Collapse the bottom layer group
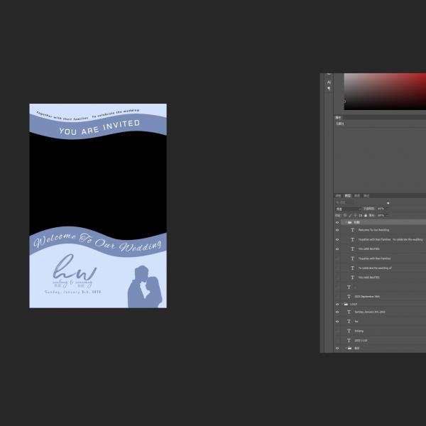The width and height of the screenshot is (426, 426). pyautogui.click(x=344, y=349)
